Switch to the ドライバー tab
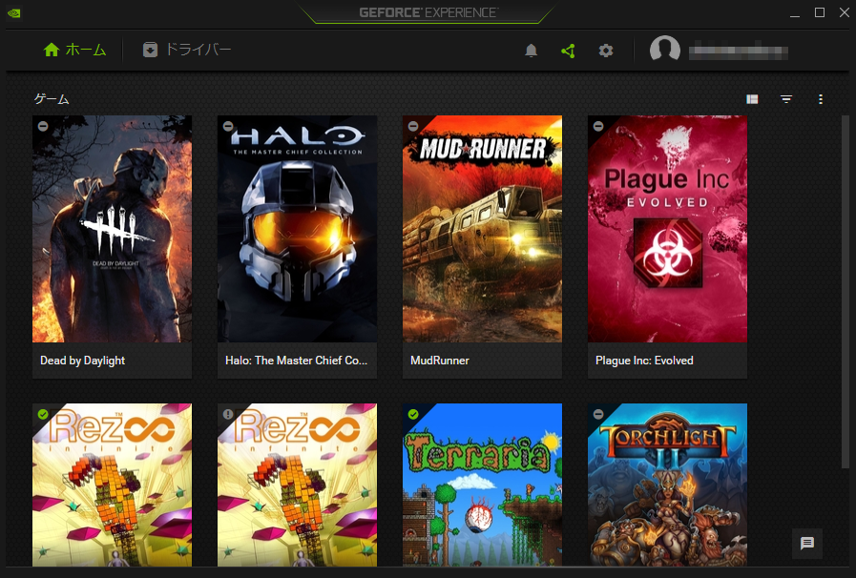The width and height of the screenshot is (856, 578). (187, 50)
